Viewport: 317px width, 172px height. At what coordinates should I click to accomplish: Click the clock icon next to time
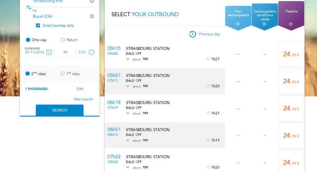click(92, 52)
